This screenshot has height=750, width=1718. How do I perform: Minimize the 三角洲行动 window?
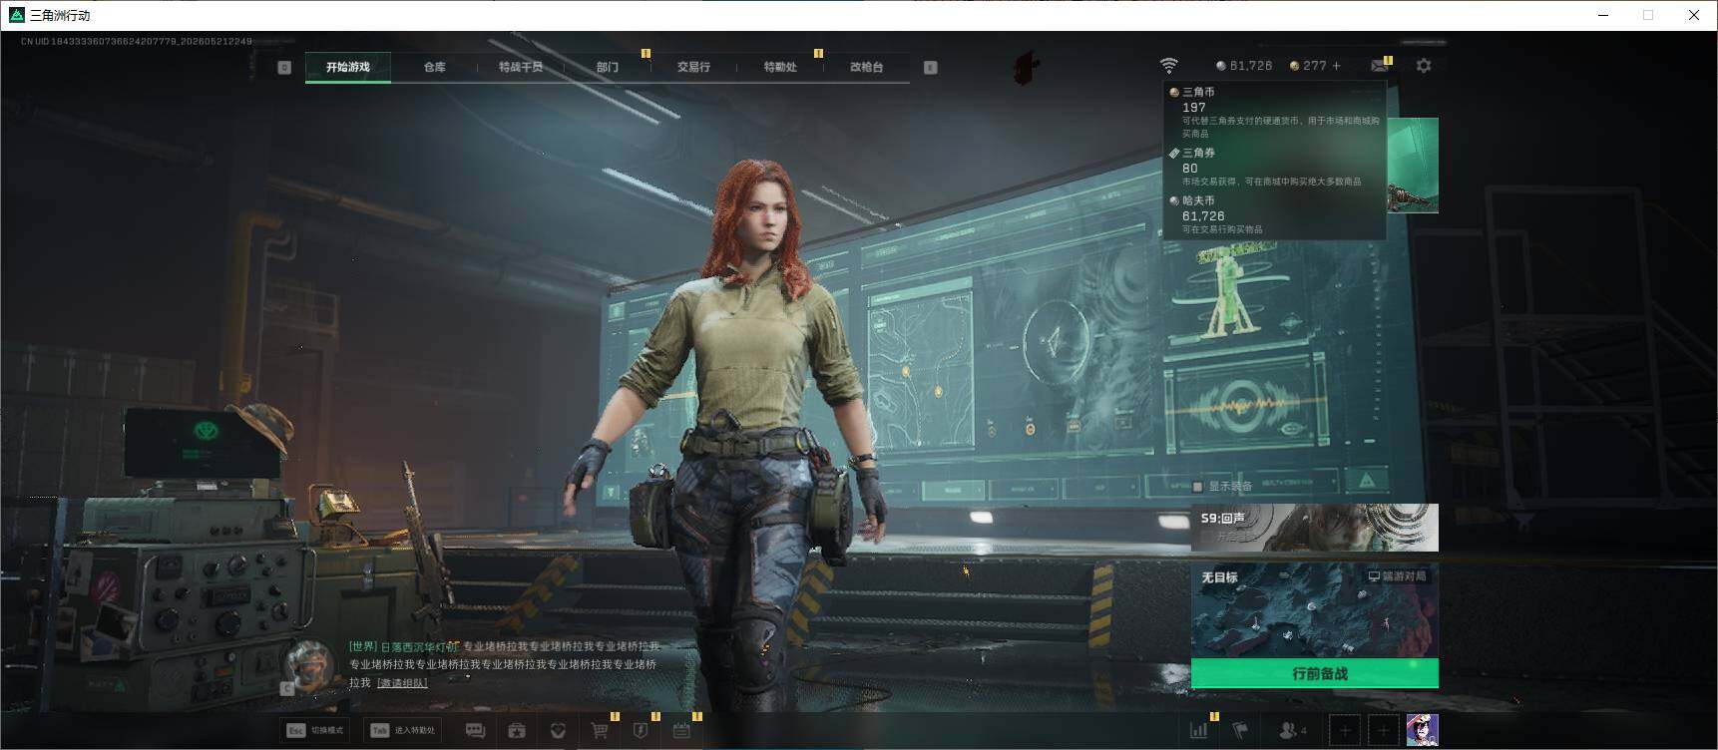[1603, 15]
